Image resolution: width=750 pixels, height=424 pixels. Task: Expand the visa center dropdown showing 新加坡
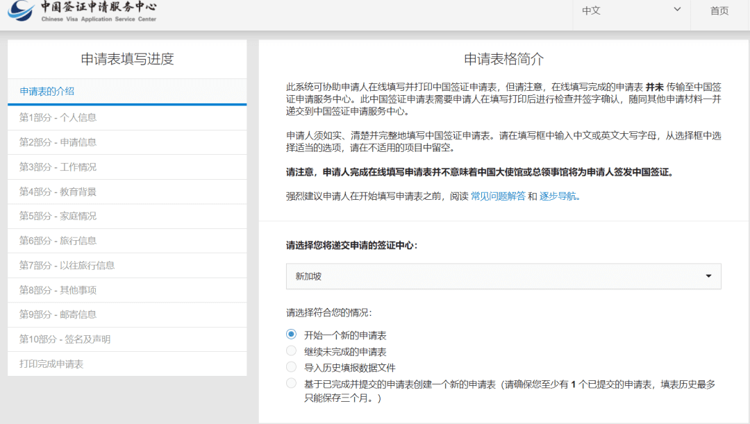[503, 276]
